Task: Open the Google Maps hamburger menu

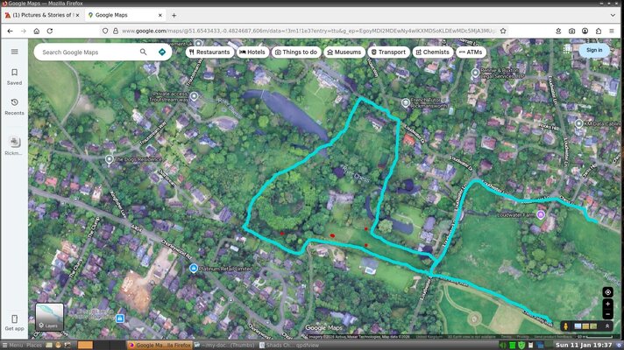Action: 14,52
